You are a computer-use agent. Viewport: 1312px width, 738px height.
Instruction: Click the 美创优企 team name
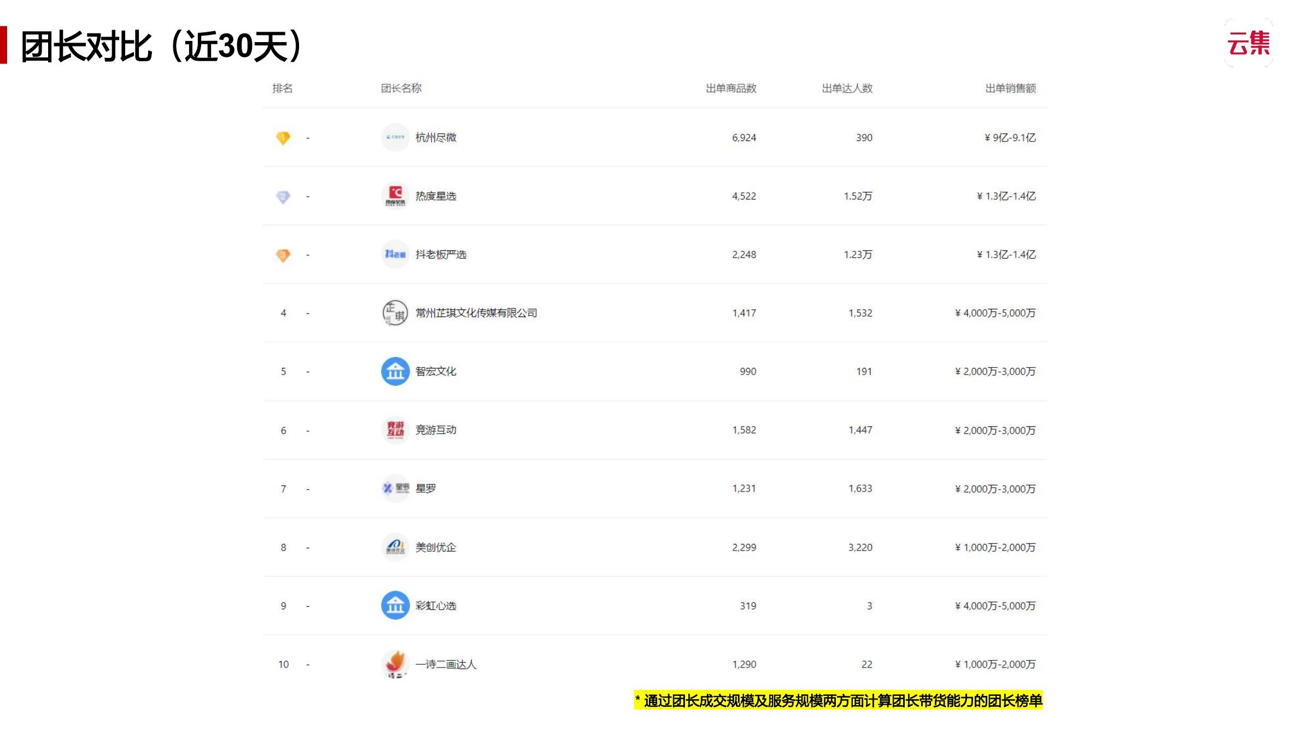click(436, 547)
